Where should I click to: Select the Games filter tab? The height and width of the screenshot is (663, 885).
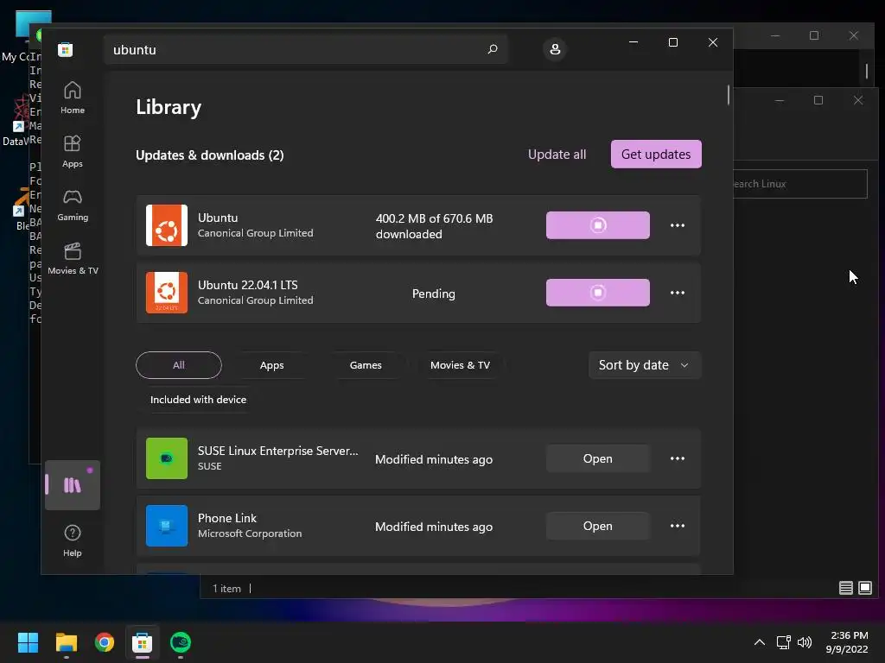366,365
